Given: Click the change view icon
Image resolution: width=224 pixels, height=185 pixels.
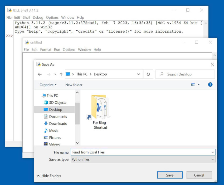Looking at the screenshot, I should (193, 85).
